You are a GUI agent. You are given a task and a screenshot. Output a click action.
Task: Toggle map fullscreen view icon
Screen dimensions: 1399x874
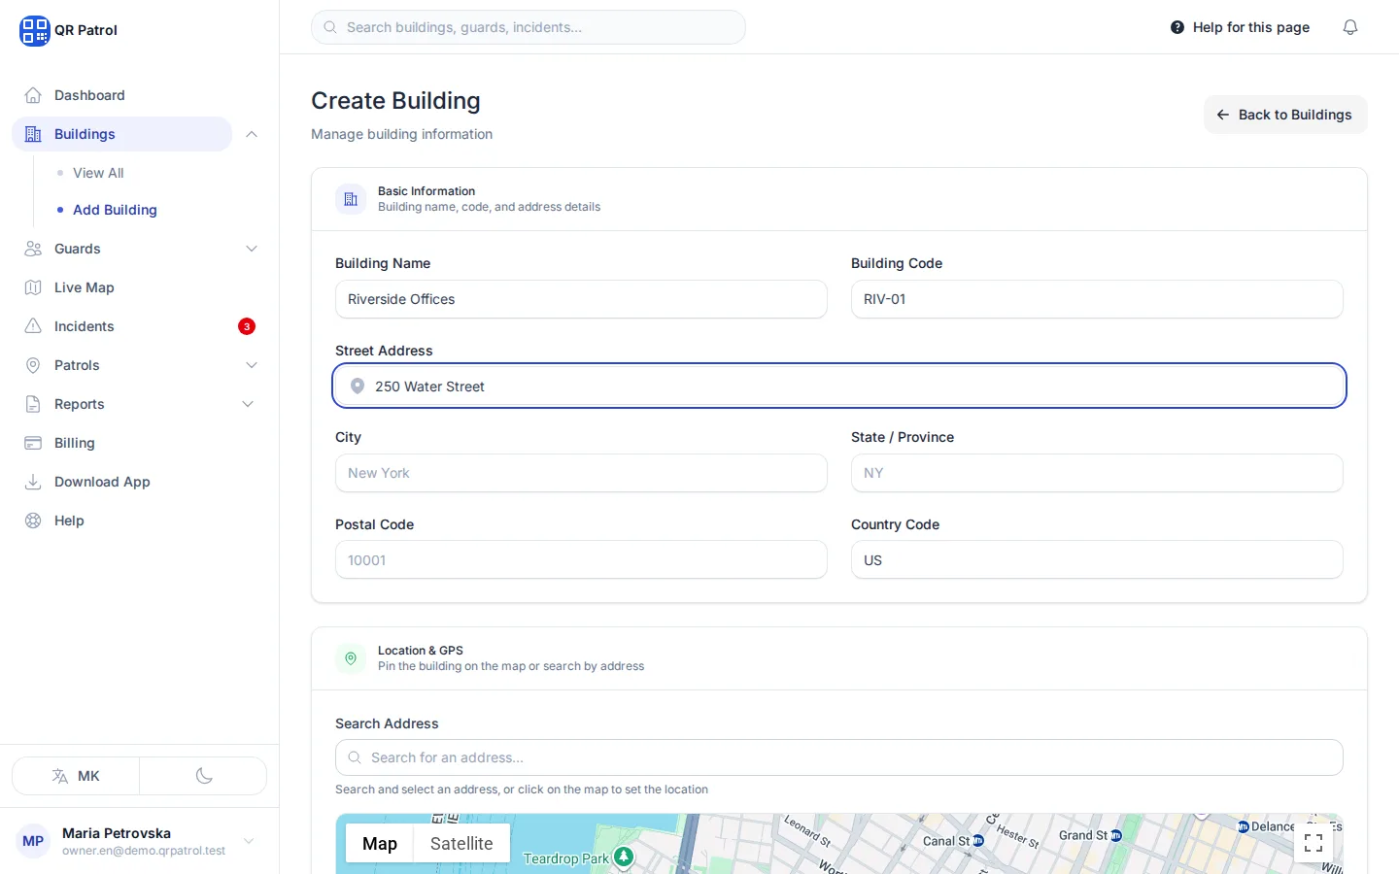[x=1314, y=843]
